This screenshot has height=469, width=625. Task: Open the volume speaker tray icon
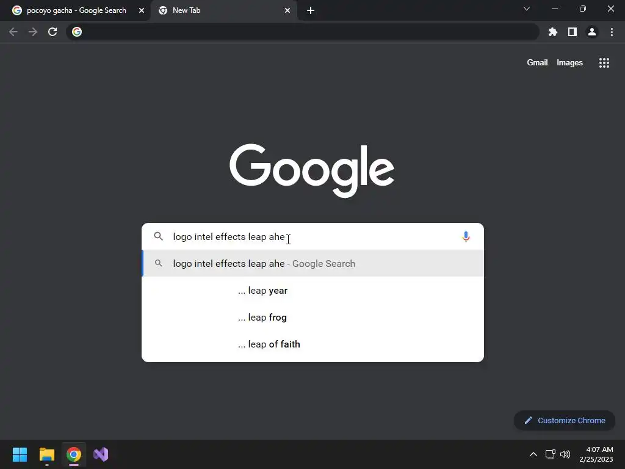(565, 454)
